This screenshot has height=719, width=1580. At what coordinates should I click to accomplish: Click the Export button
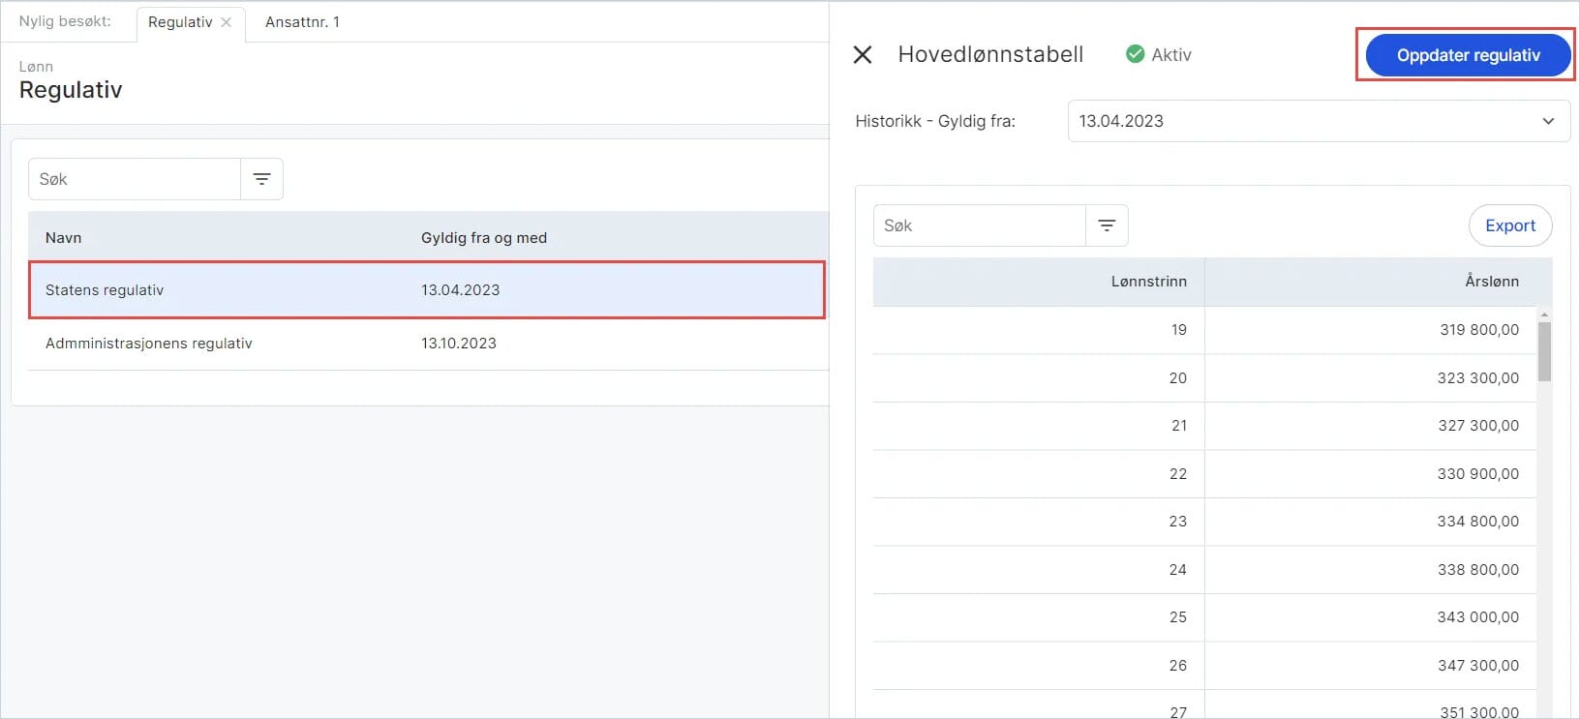tap(1510, 225)
